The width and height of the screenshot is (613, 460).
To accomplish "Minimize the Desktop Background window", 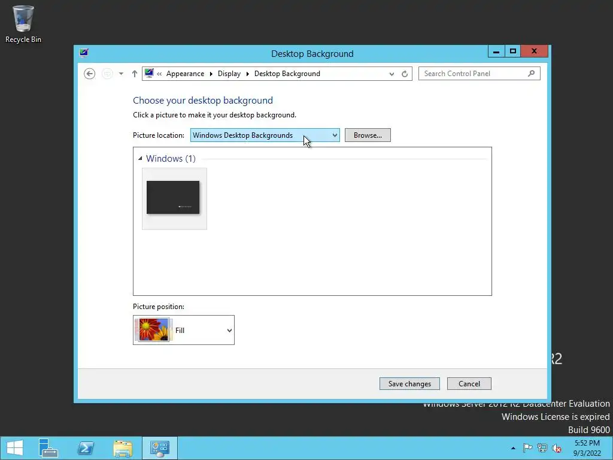I will click(496, 52).
